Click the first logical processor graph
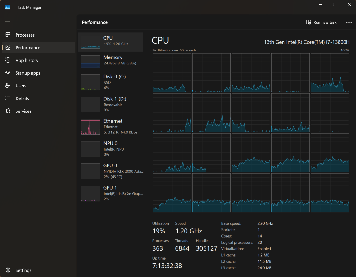 [x=172, y=72]
